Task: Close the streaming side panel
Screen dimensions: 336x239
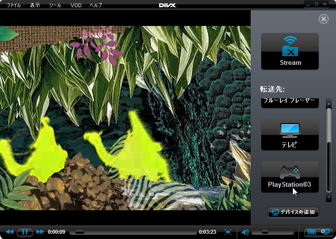Action: coord(324,19)
